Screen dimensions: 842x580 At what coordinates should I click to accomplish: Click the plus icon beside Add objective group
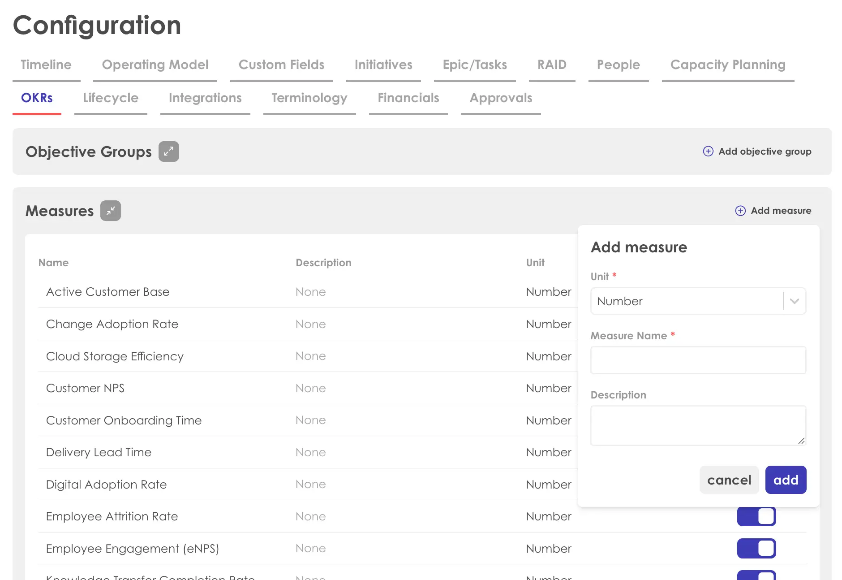tap(708, 151)
